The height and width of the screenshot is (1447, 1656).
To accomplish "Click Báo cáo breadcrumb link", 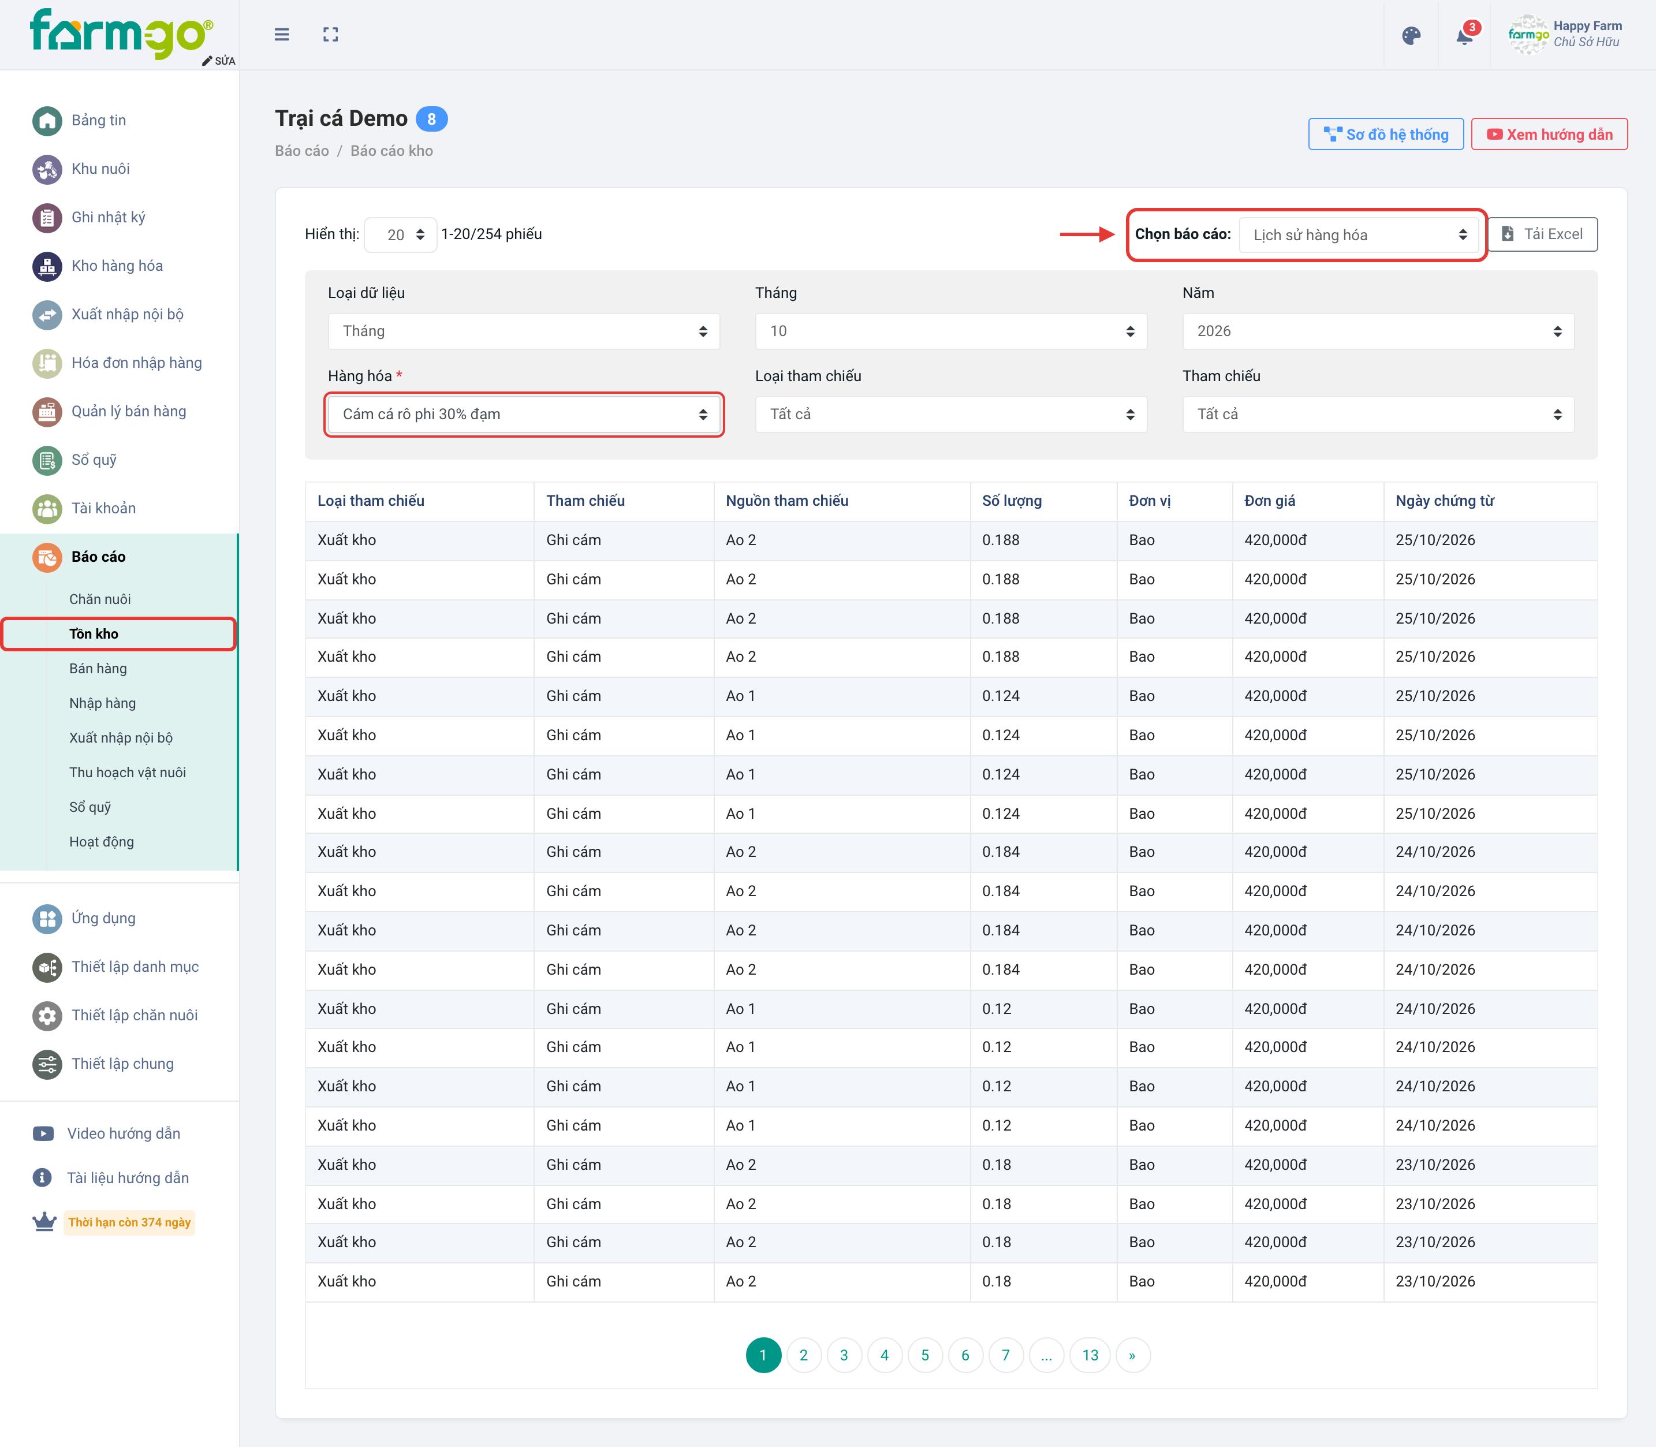I will pos(301,151).
